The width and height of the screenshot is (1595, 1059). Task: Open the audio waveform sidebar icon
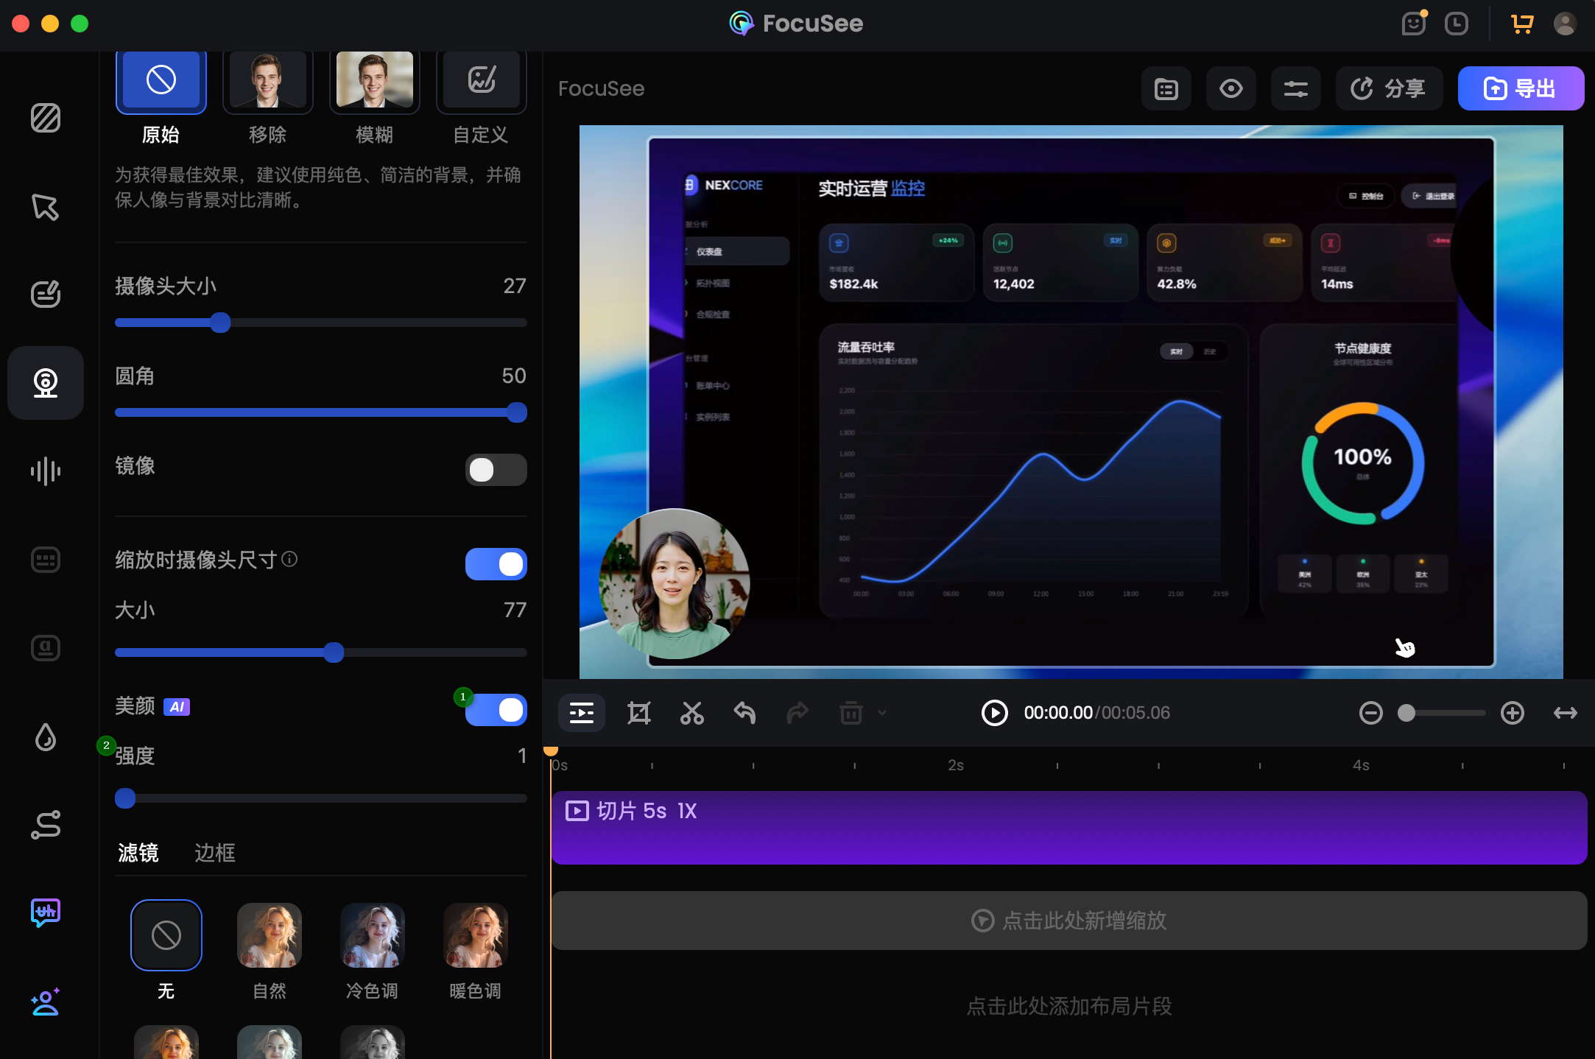[46, 471]
